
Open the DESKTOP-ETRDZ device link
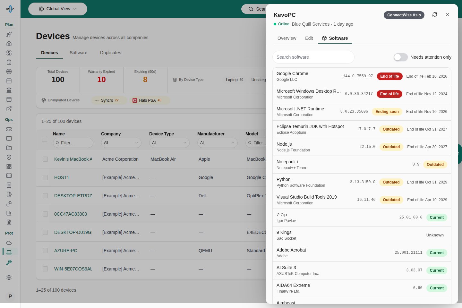(73, 196)
